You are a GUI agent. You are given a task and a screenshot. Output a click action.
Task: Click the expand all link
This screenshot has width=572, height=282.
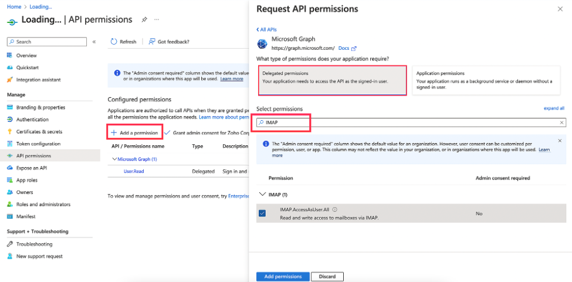point(554,108)
